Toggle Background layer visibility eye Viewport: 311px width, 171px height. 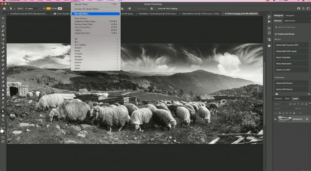pos(275,119)
